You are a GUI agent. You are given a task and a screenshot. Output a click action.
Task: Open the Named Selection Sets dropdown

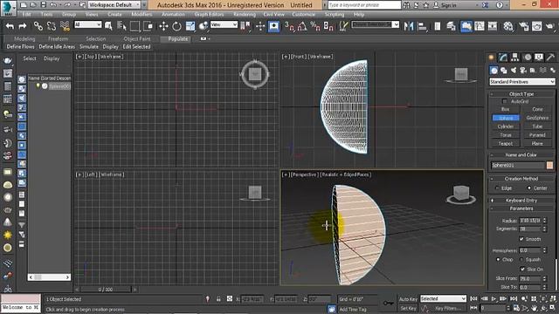click(x=375, y=24)
